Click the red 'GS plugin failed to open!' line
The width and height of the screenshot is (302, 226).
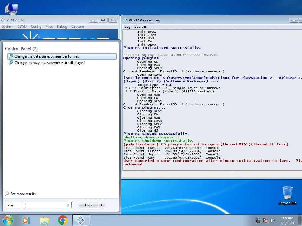pyautogui.click(x=206, y=144)
